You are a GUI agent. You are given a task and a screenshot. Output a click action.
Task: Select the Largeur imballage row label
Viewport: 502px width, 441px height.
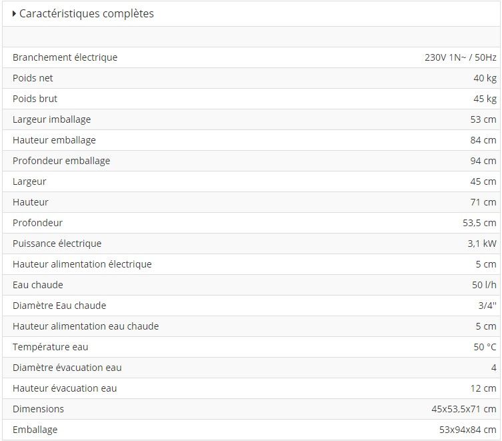point(51,119)
